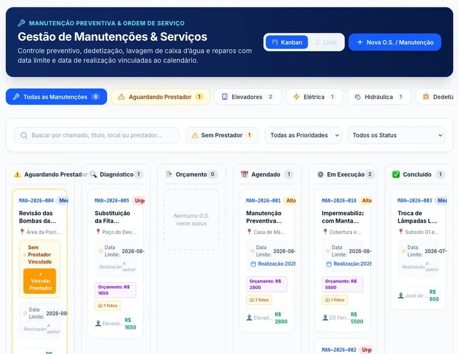Click warning icon in Aguardando Prestador column header

tap(17, 174)
